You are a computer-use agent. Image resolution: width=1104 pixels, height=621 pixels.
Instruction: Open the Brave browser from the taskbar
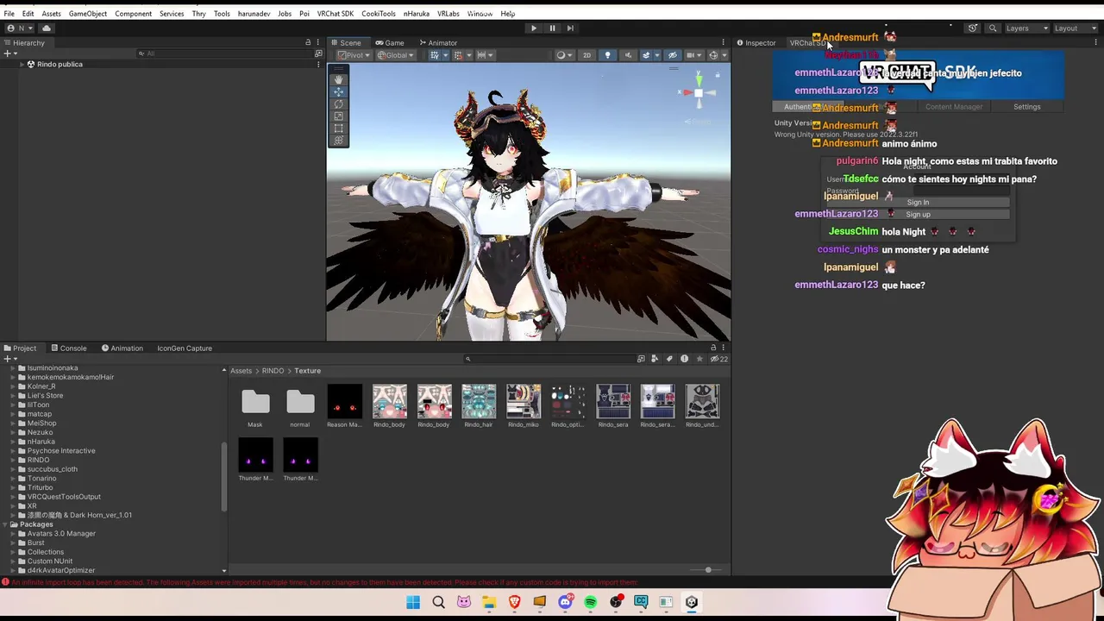click(515, 602)
